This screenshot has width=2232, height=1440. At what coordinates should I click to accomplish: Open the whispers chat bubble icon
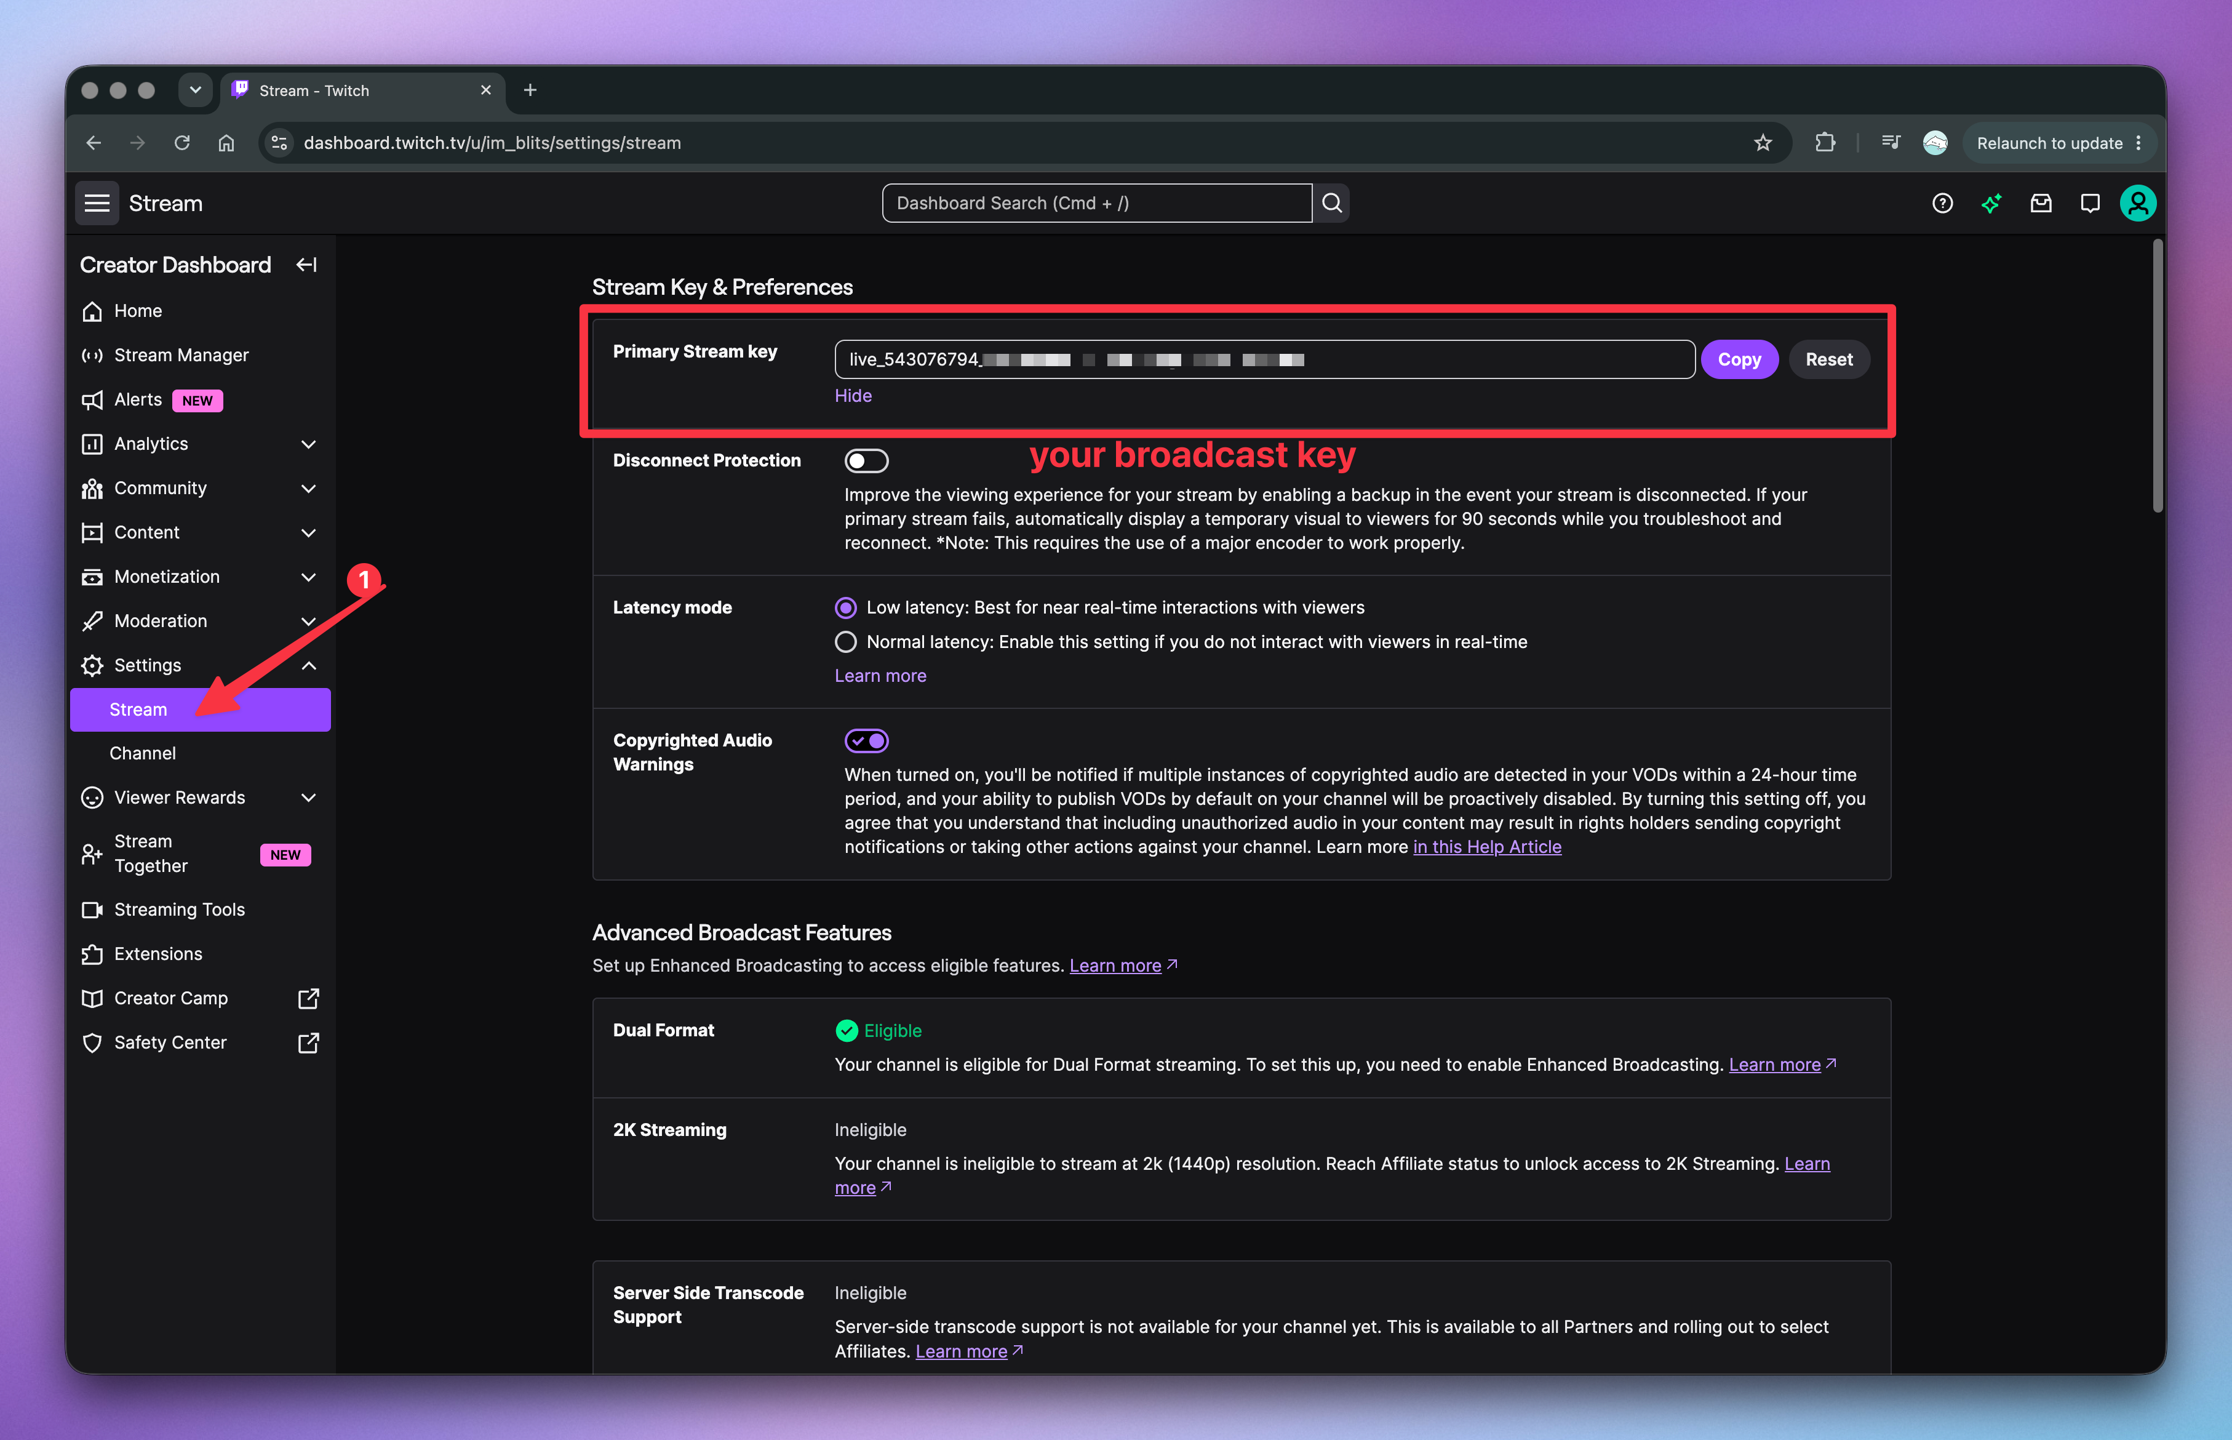coord(2090,203)
